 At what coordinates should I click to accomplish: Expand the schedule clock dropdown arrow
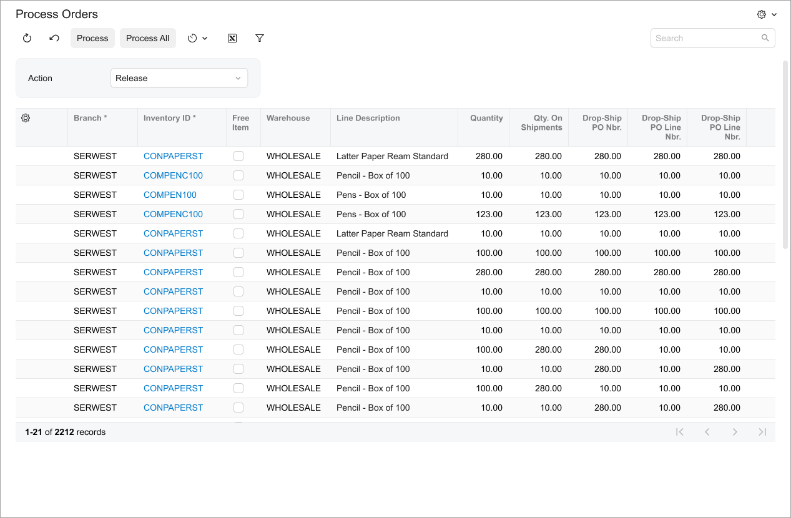[205, 39]
